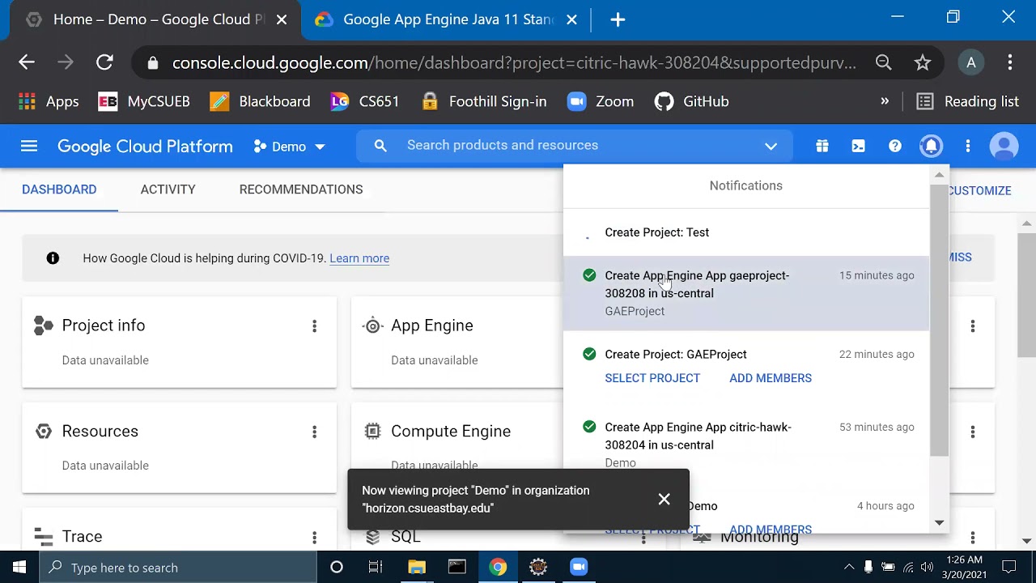Click the notifications panel scrollbar
This screenshot has width=1036, height=583.
[939, 320]
